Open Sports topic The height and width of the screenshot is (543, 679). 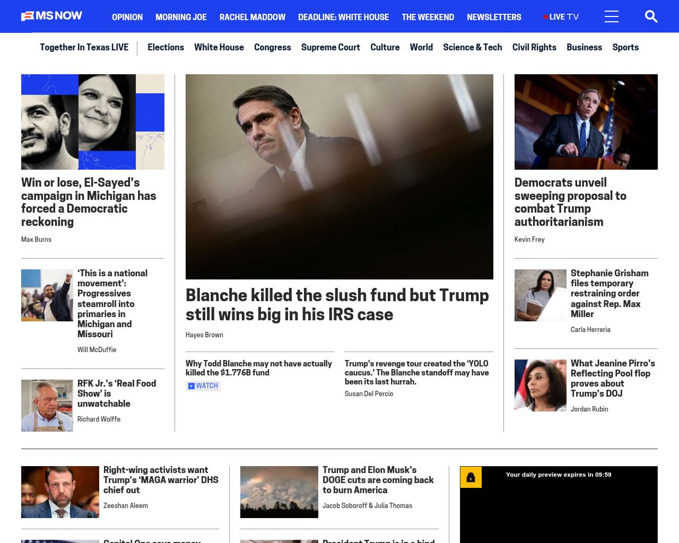(625, 47)
